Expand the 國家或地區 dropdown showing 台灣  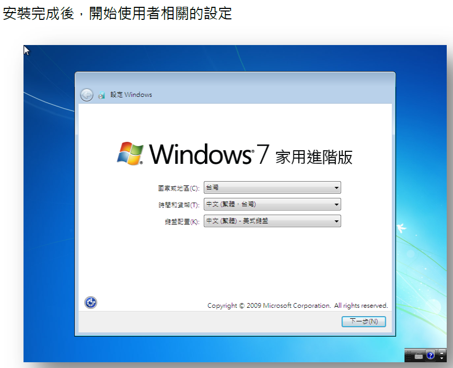click(x=272, y=187)
